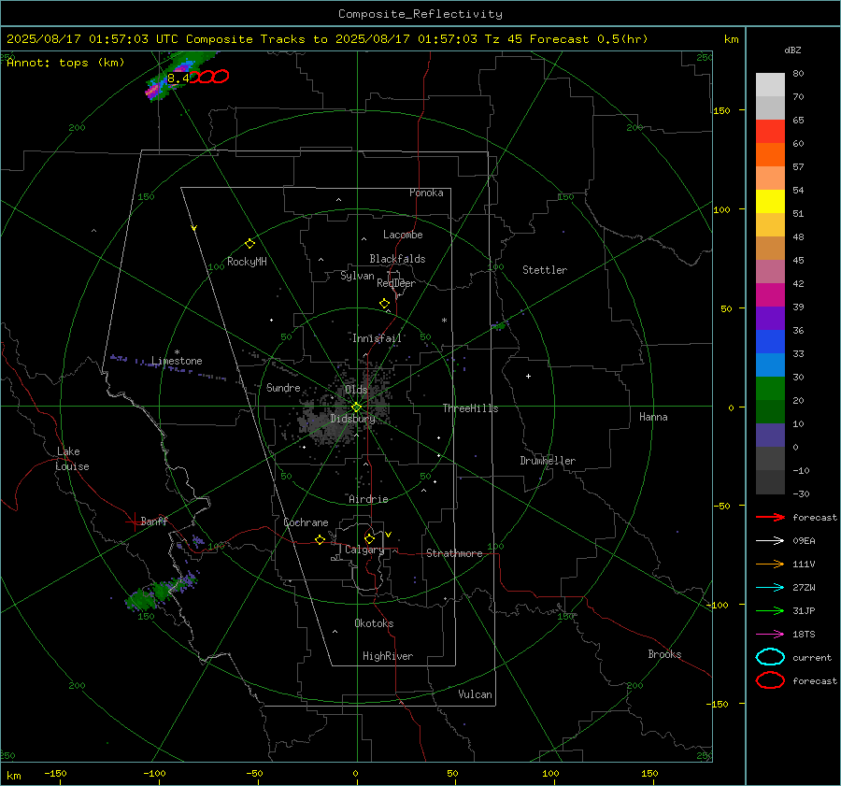841x786 pixels.
Task: Click the Olds town label
Action: [x=356, y=389]
